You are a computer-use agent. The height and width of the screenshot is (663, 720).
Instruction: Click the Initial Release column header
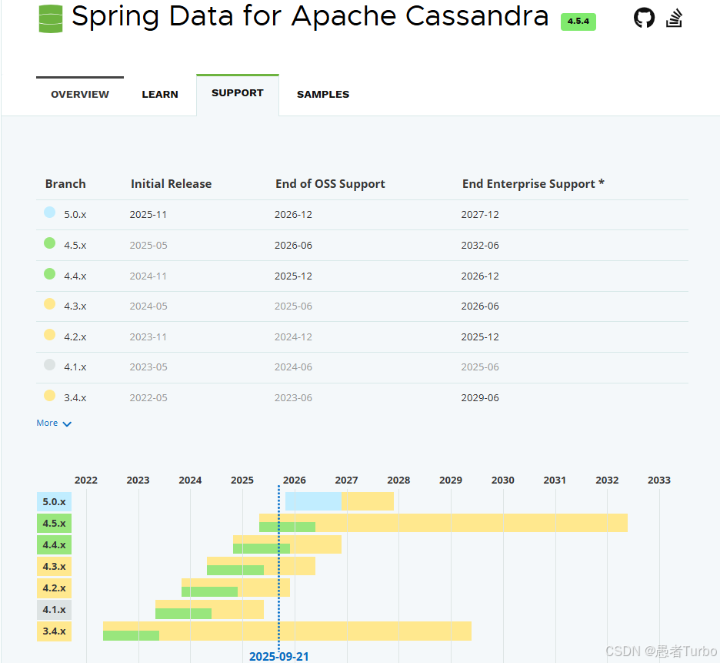171,184
